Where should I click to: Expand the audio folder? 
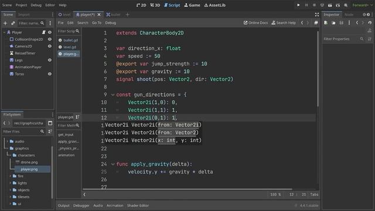[x=7, y=141]
